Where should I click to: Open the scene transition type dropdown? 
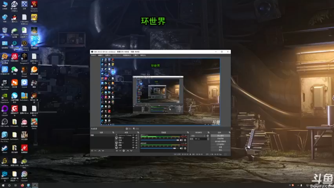tap(198, 136)
